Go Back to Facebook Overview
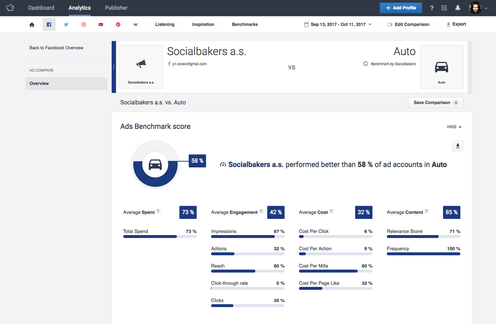Viewport: 496px width, 324px height. pos(56,48)
